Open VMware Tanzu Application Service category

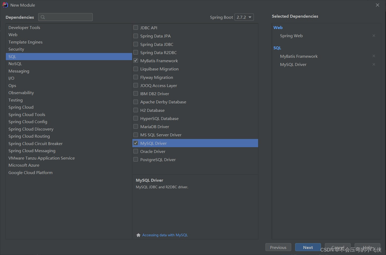pos(69,158)
